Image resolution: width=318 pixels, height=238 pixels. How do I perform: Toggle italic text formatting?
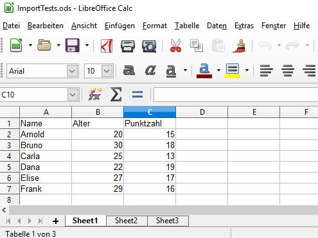(x=150, y=70)
